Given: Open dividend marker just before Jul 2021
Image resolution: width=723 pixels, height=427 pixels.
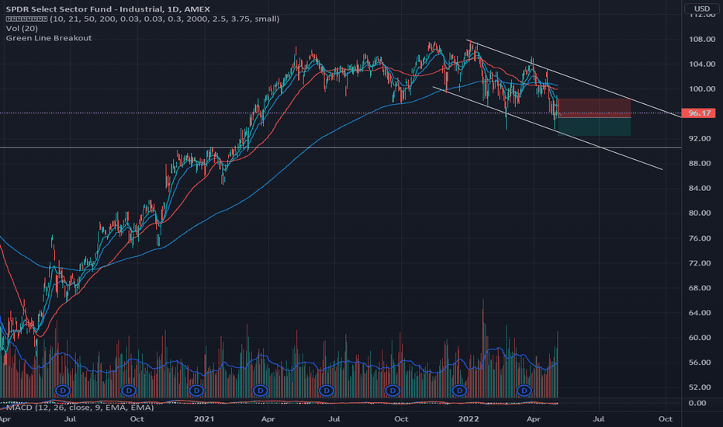Looking at the screenshot, I should pyautogui.click(x=327, y=391).
